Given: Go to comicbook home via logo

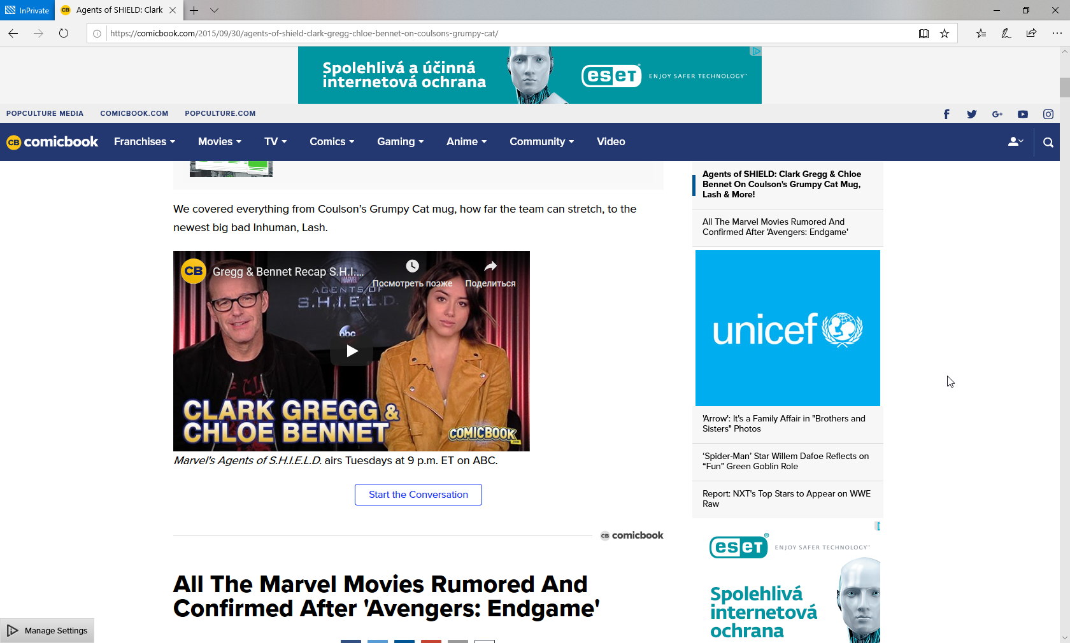Looking at the screenshot, I should (x=52, y=142).
